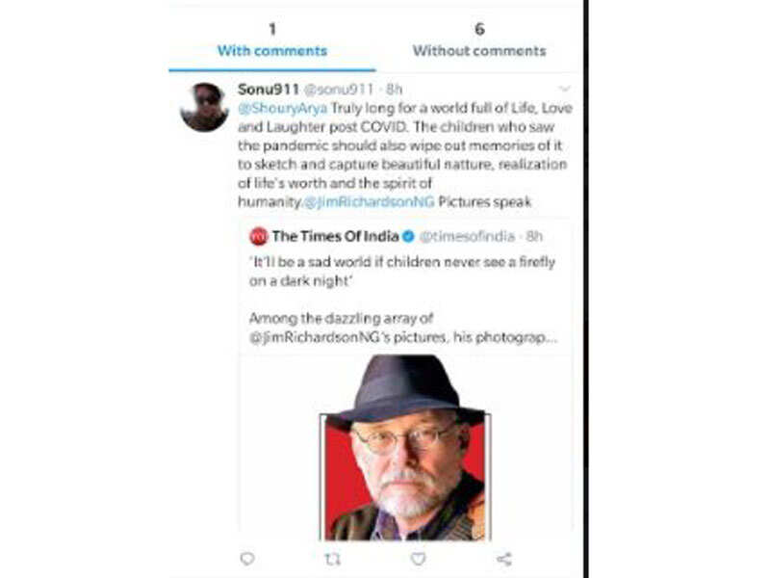Reply to Sonu911's tweet
770x578 pixels.
click(247, 558)
